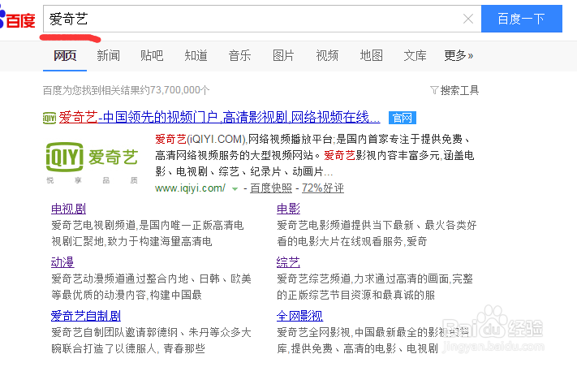The width and height of the screenshot is (577, 367).
Task: Click the Baidu logo
Action: (x=18, y=19)
